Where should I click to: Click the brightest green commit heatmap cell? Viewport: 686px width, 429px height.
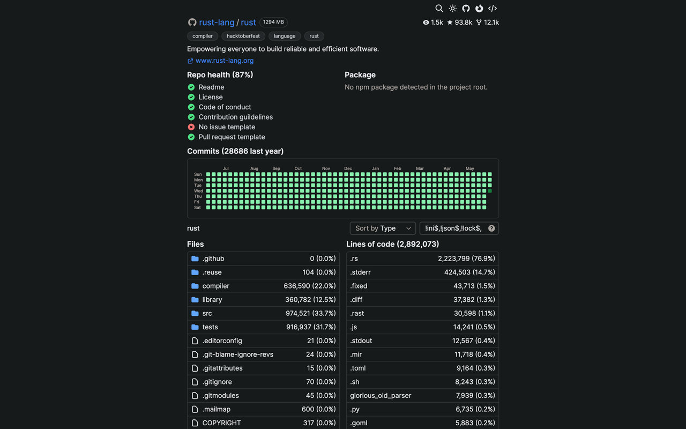pos(489,190)
